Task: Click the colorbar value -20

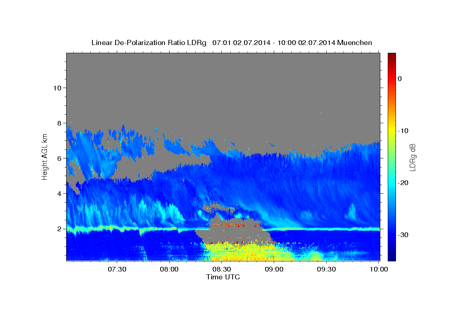Action: point(403,183)
